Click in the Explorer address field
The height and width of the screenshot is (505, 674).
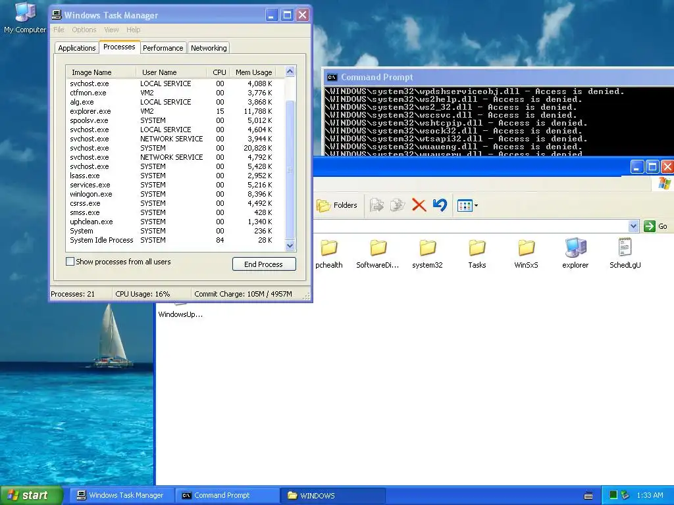[x=470, y=226]
